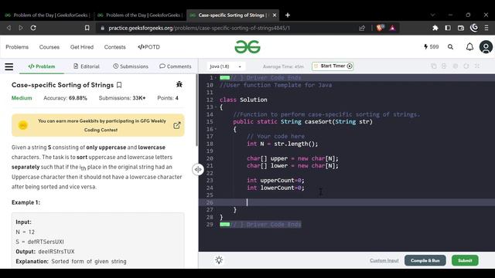Image resolution: width=495 pixels, height=278 pixels.
Task: Switch to the Problem tab
Action: (x=42, y=66)
